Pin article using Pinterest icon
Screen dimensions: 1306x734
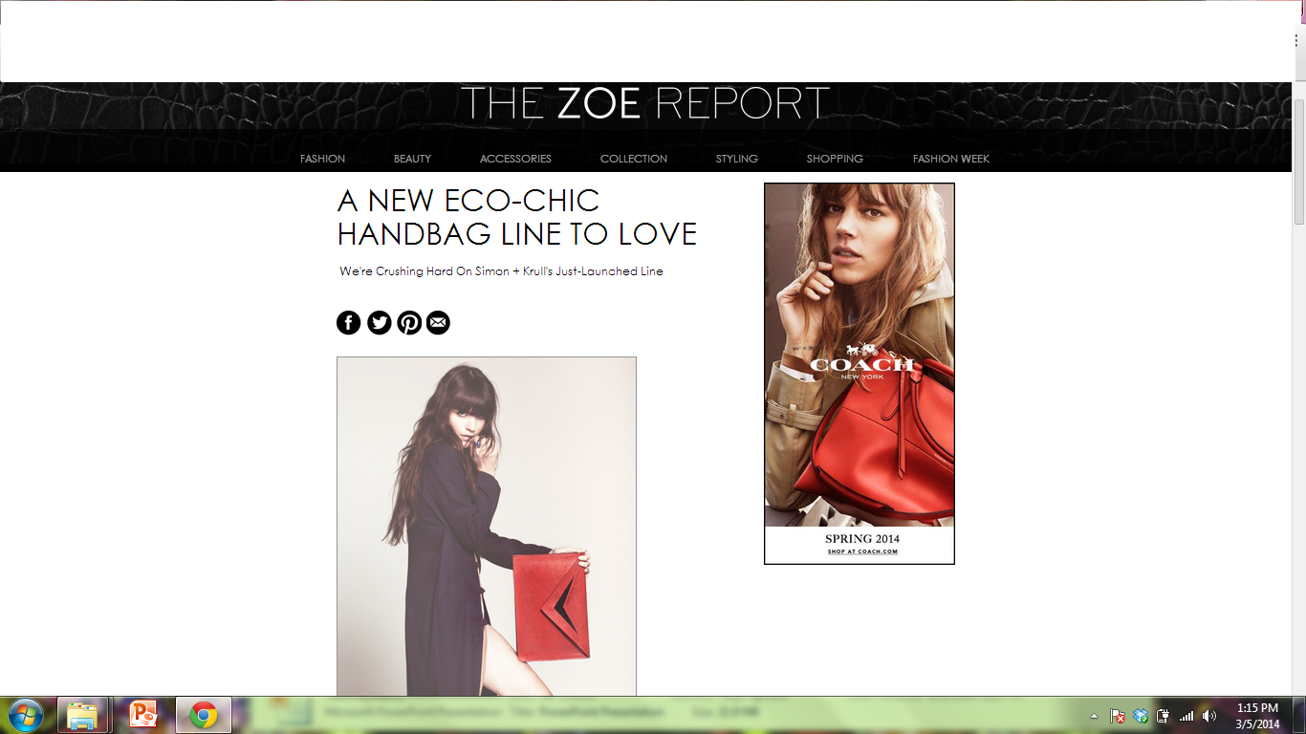point(409,323)
